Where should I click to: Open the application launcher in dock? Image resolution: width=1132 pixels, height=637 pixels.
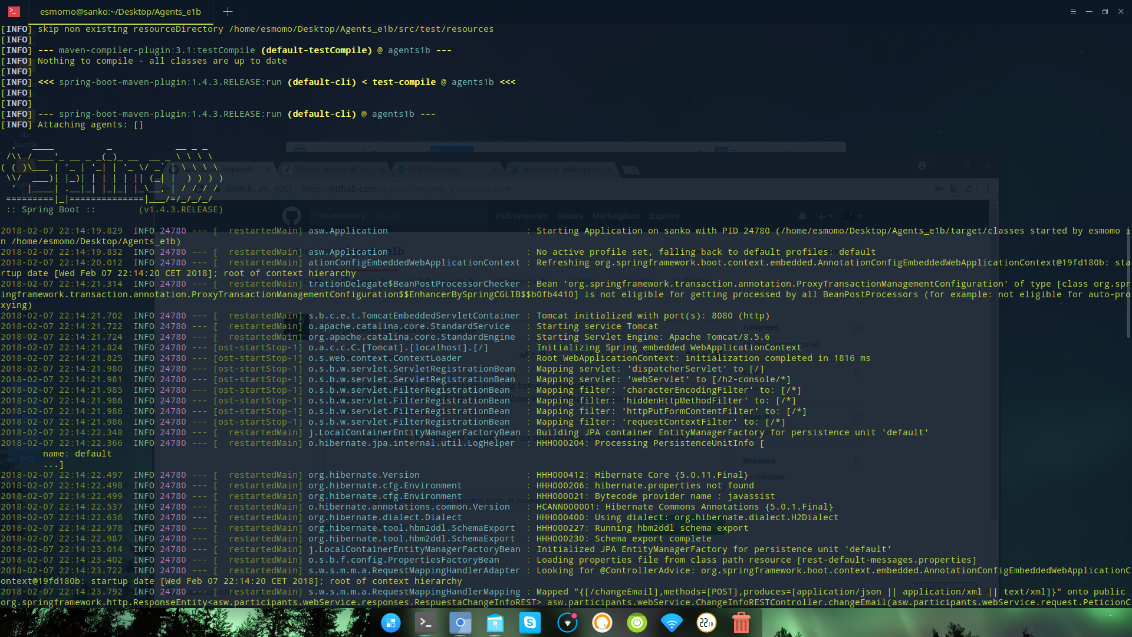click(x=390, y=622)
